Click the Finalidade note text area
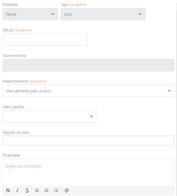Screen dimensions: 177x196 (x=88, y=172)
